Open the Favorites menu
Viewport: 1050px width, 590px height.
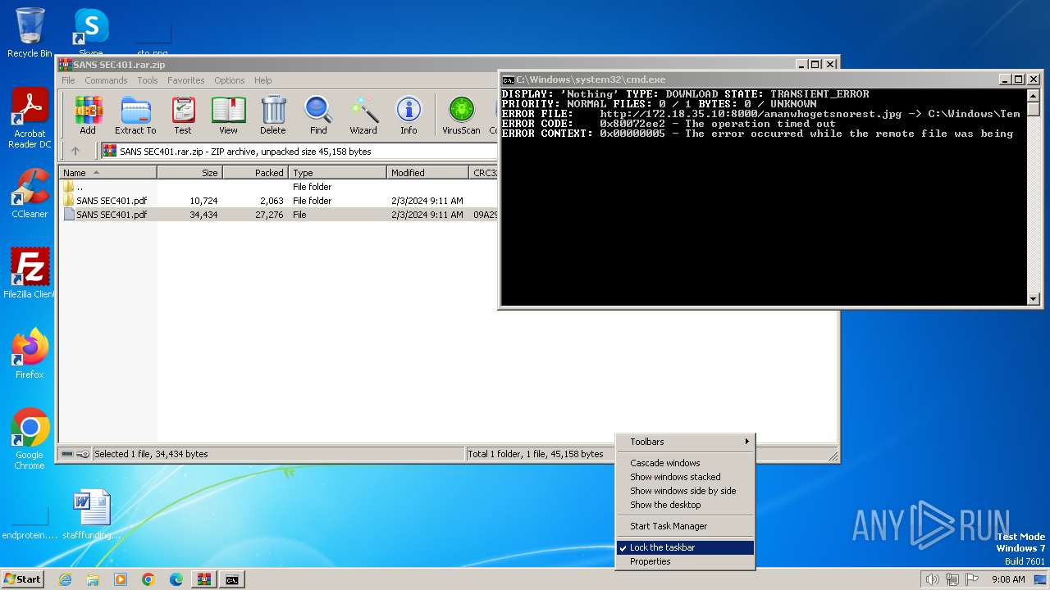(186, 80)
